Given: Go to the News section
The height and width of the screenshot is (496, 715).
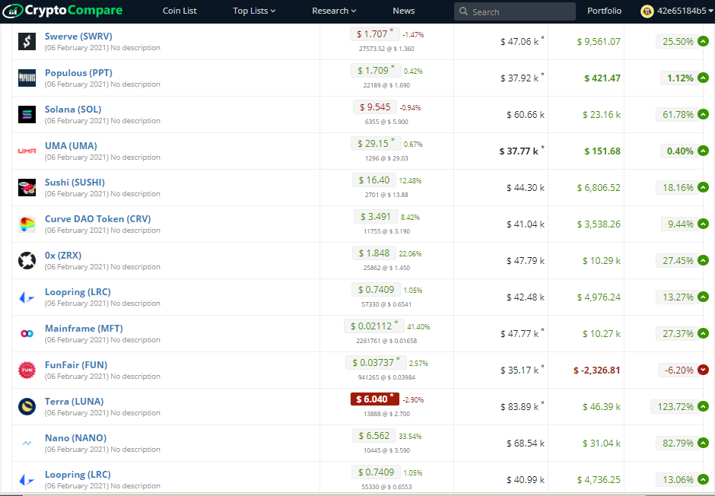Looking at the screenshot, I should tap(404, 11).
